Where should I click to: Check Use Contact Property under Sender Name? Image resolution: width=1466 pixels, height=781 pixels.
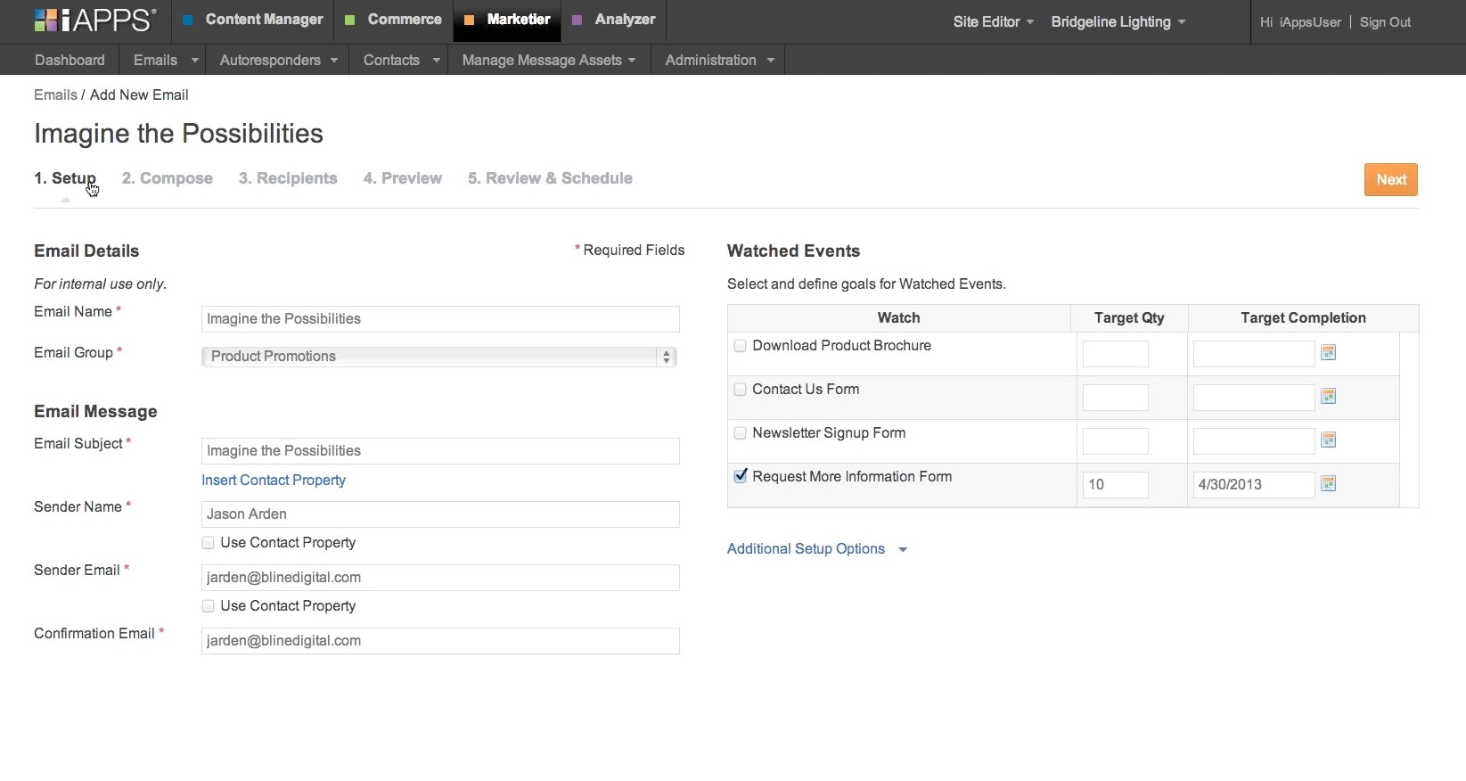tap(208, 543)
